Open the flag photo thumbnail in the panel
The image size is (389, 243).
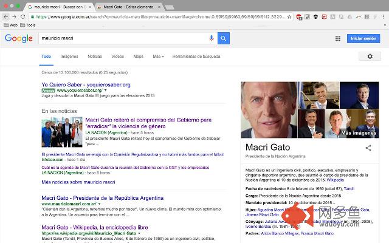[318, 95]
